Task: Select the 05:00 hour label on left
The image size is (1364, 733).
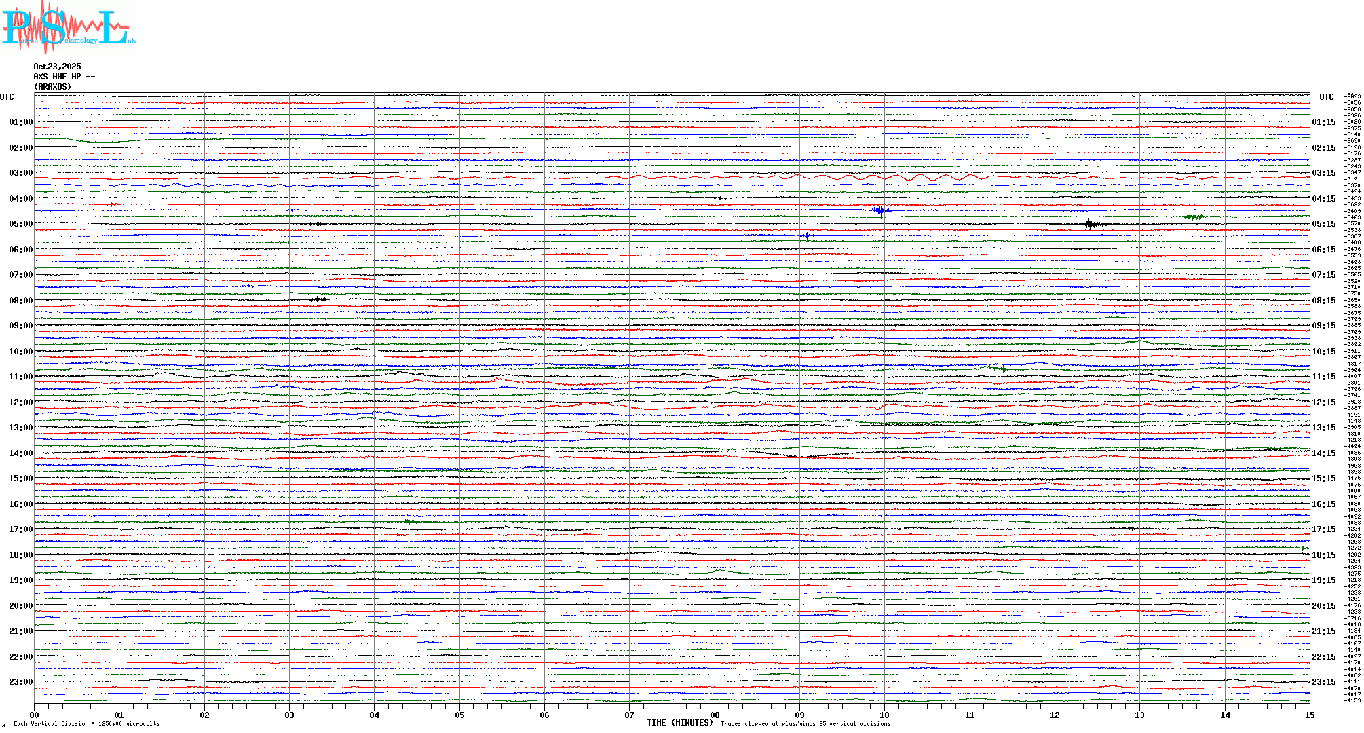Action: click(20, 224)
